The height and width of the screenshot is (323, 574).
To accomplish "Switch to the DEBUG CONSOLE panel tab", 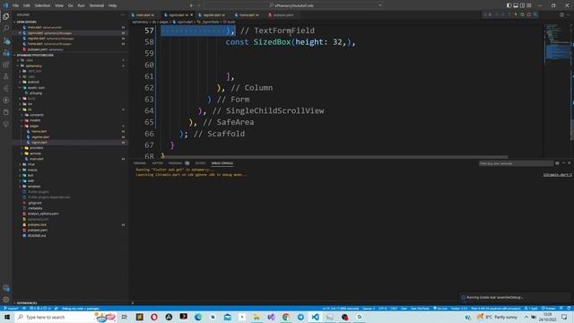I will point(222,163).
